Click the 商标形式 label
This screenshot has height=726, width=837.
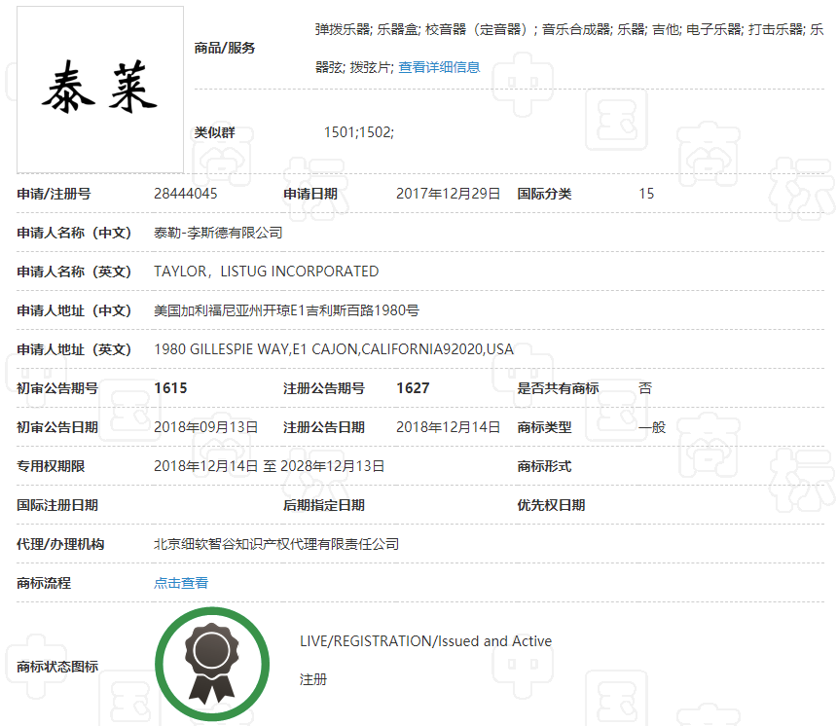544,466
